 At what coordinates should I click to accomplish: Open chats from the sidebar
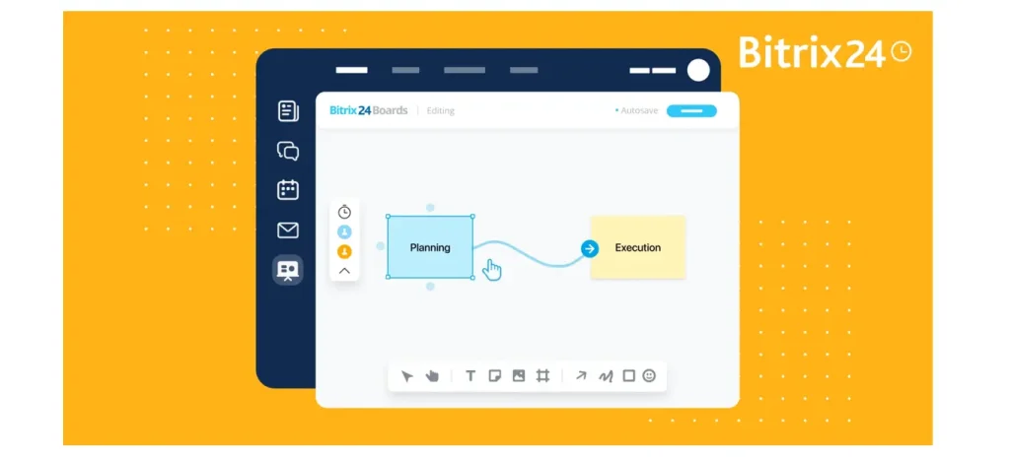(x=288, y=151)
